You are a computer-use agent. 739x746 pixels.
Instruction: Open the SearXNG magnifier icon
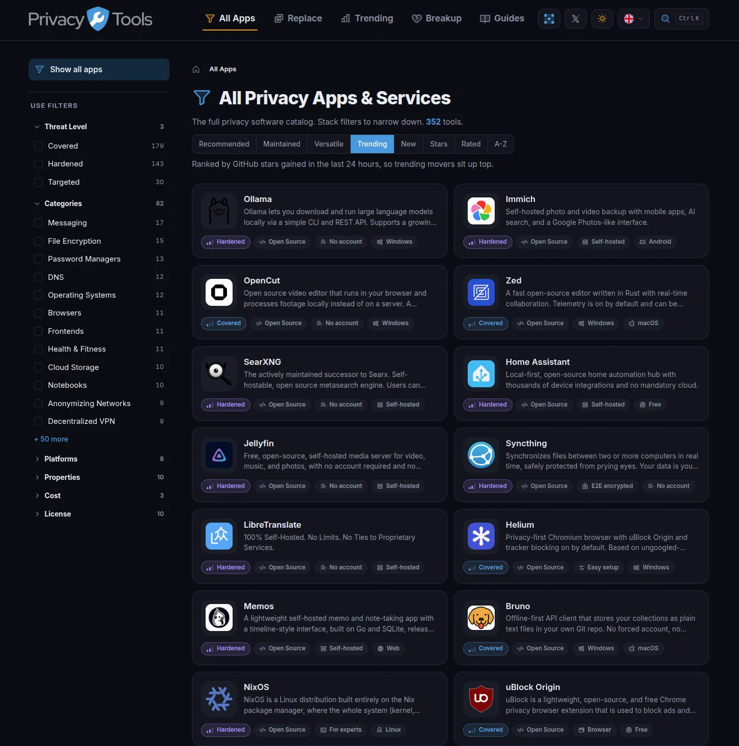coord(219,374)
